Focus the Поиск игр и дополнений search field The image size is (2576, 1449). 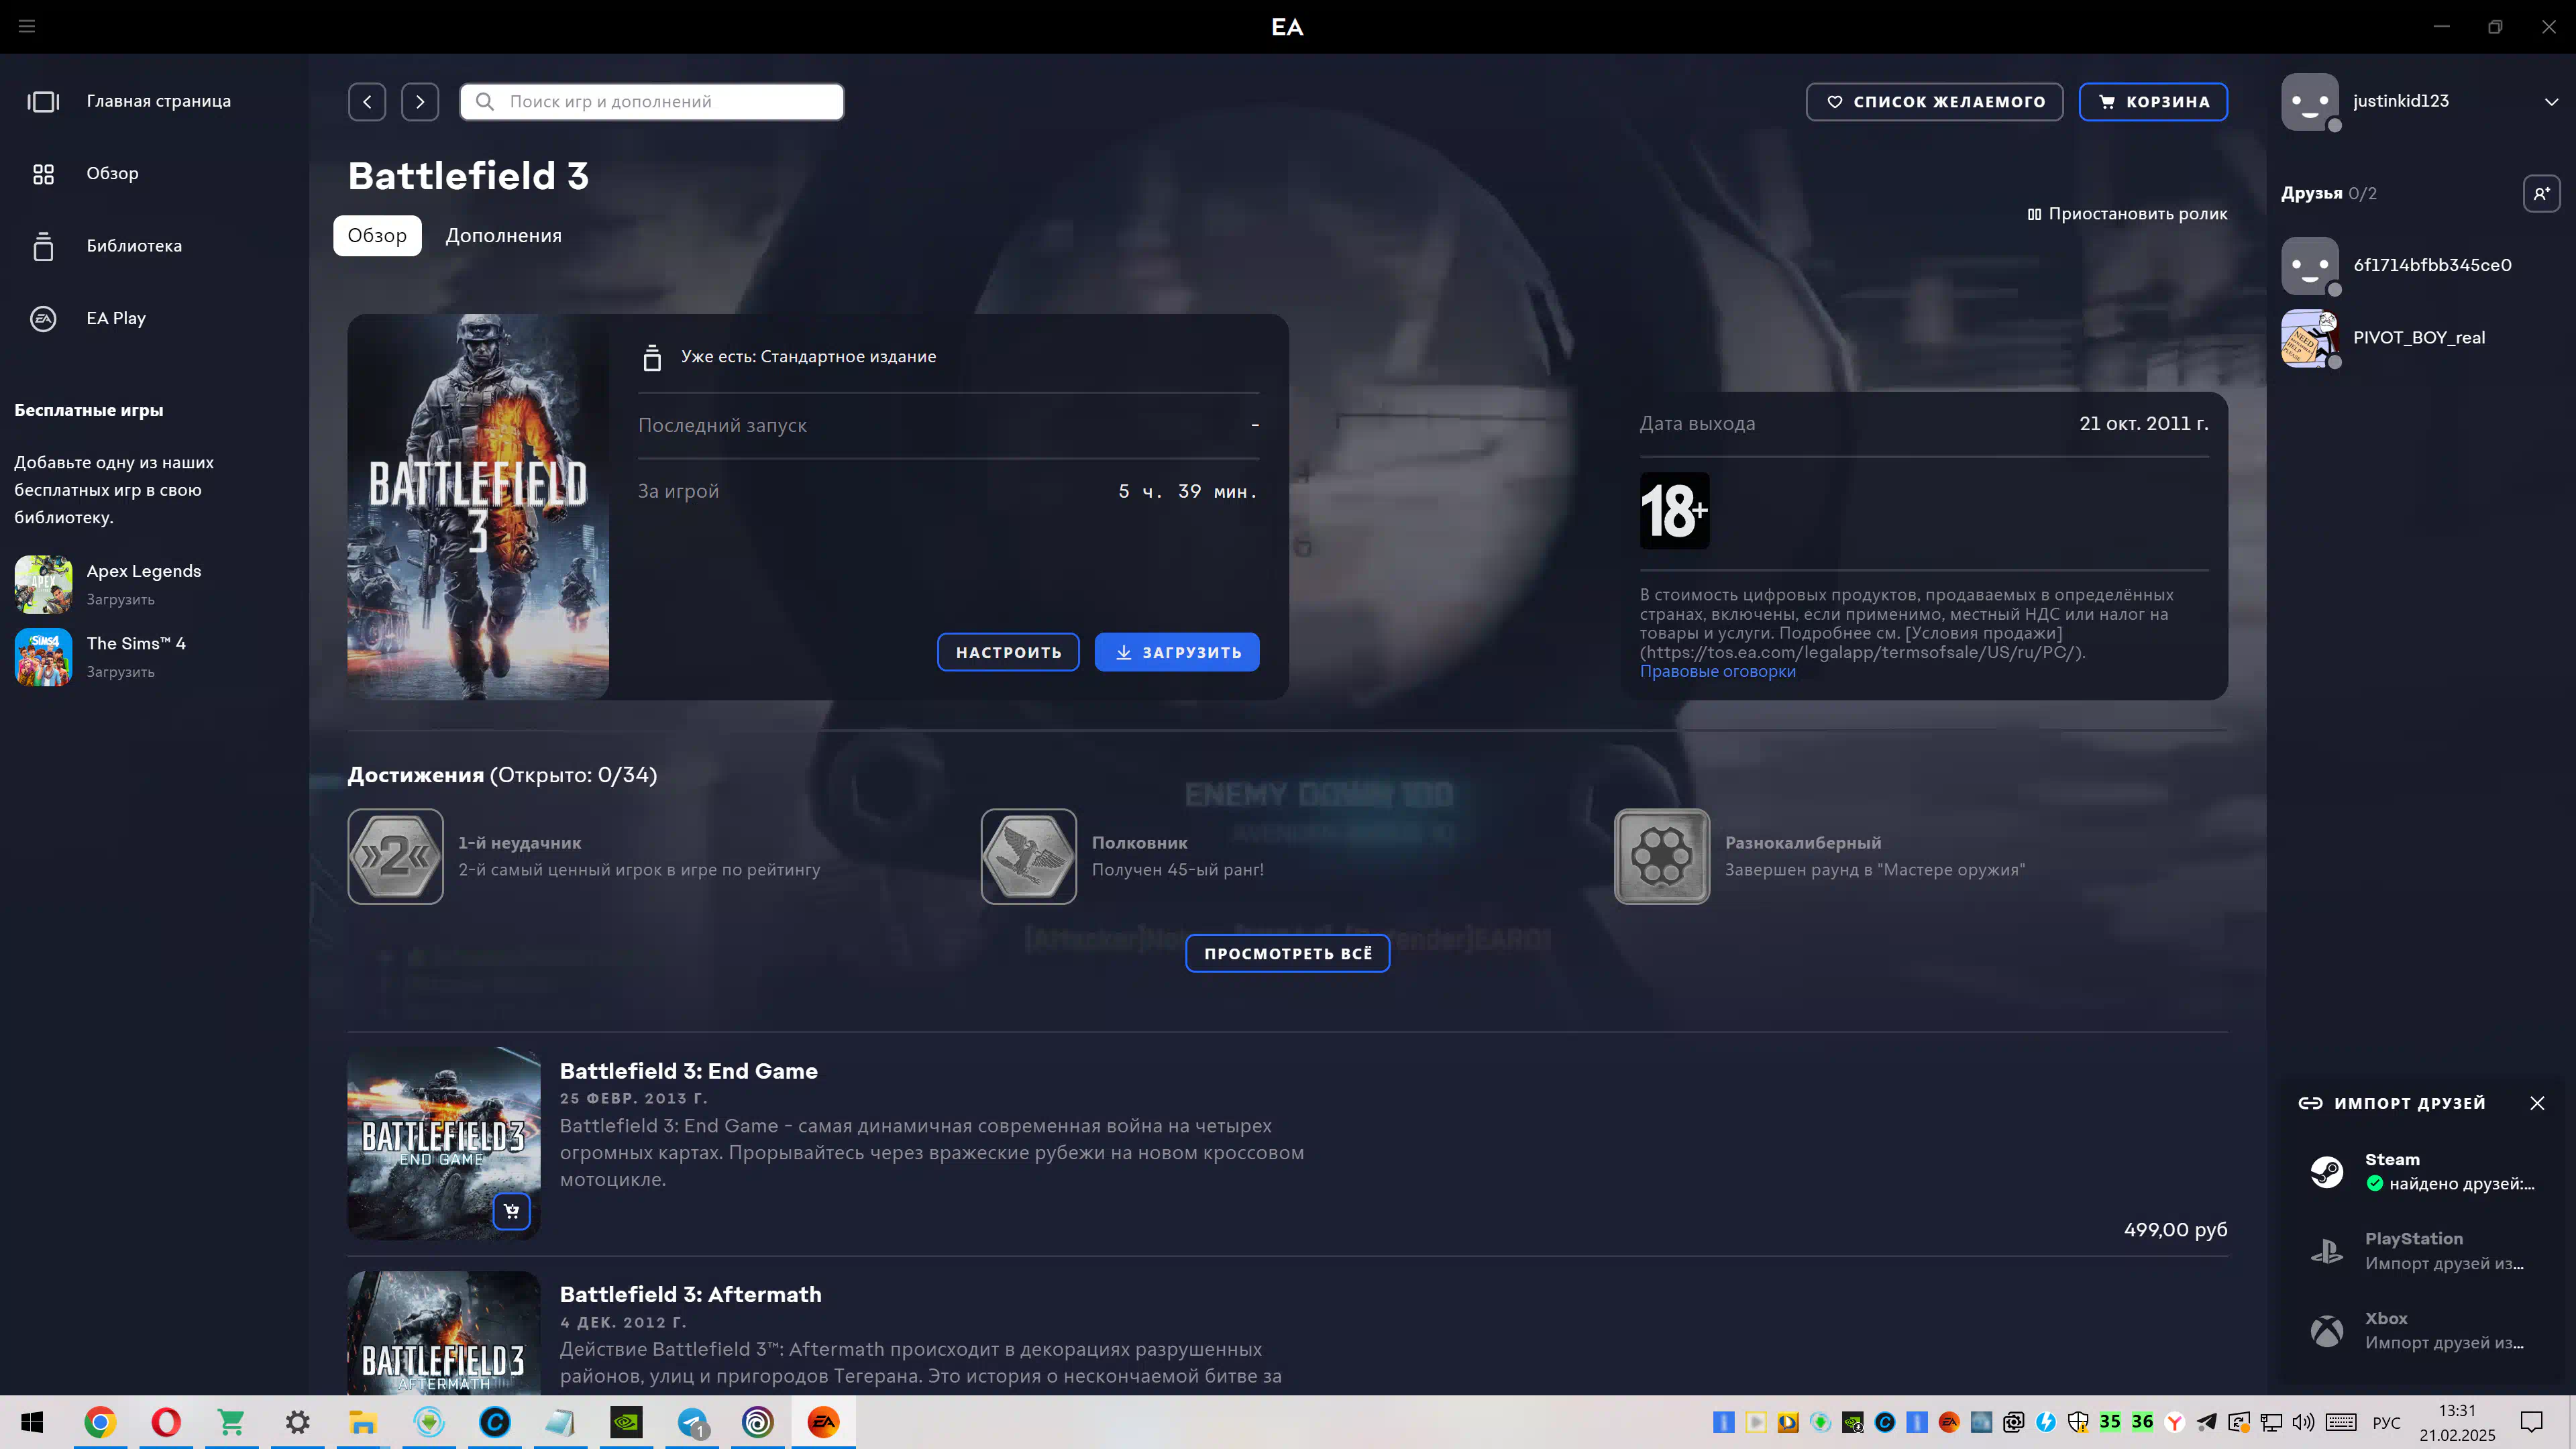pos(652,101)
